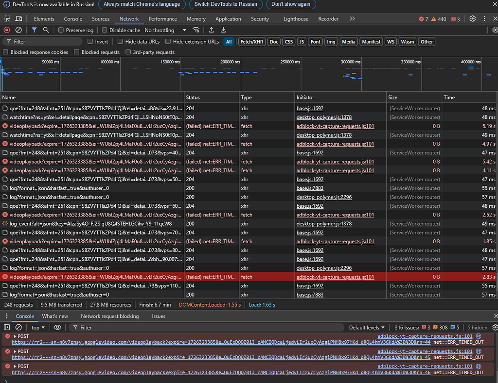Click the errors count badge showing 7

coord(424,19)
